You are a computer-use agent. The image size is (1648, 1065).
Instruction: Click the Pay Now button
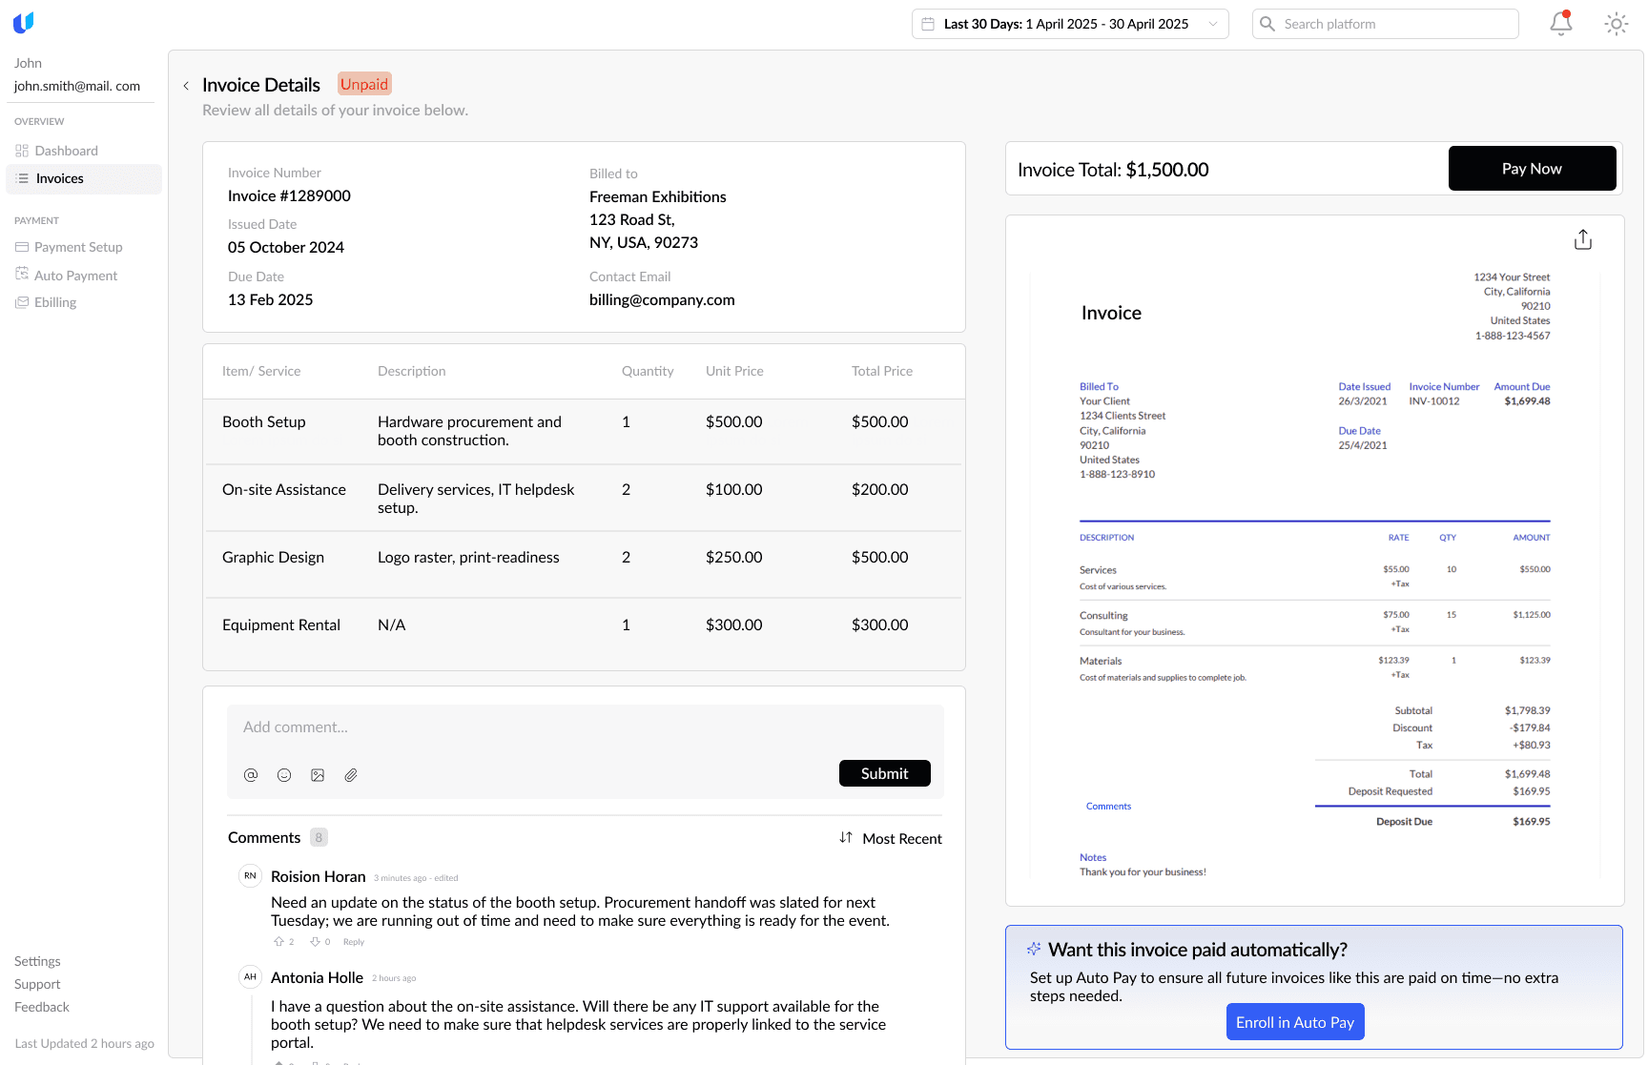(1532, 169)
